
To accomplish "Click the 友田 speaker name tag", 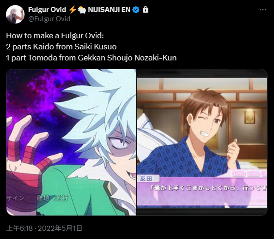I will 148,179.
